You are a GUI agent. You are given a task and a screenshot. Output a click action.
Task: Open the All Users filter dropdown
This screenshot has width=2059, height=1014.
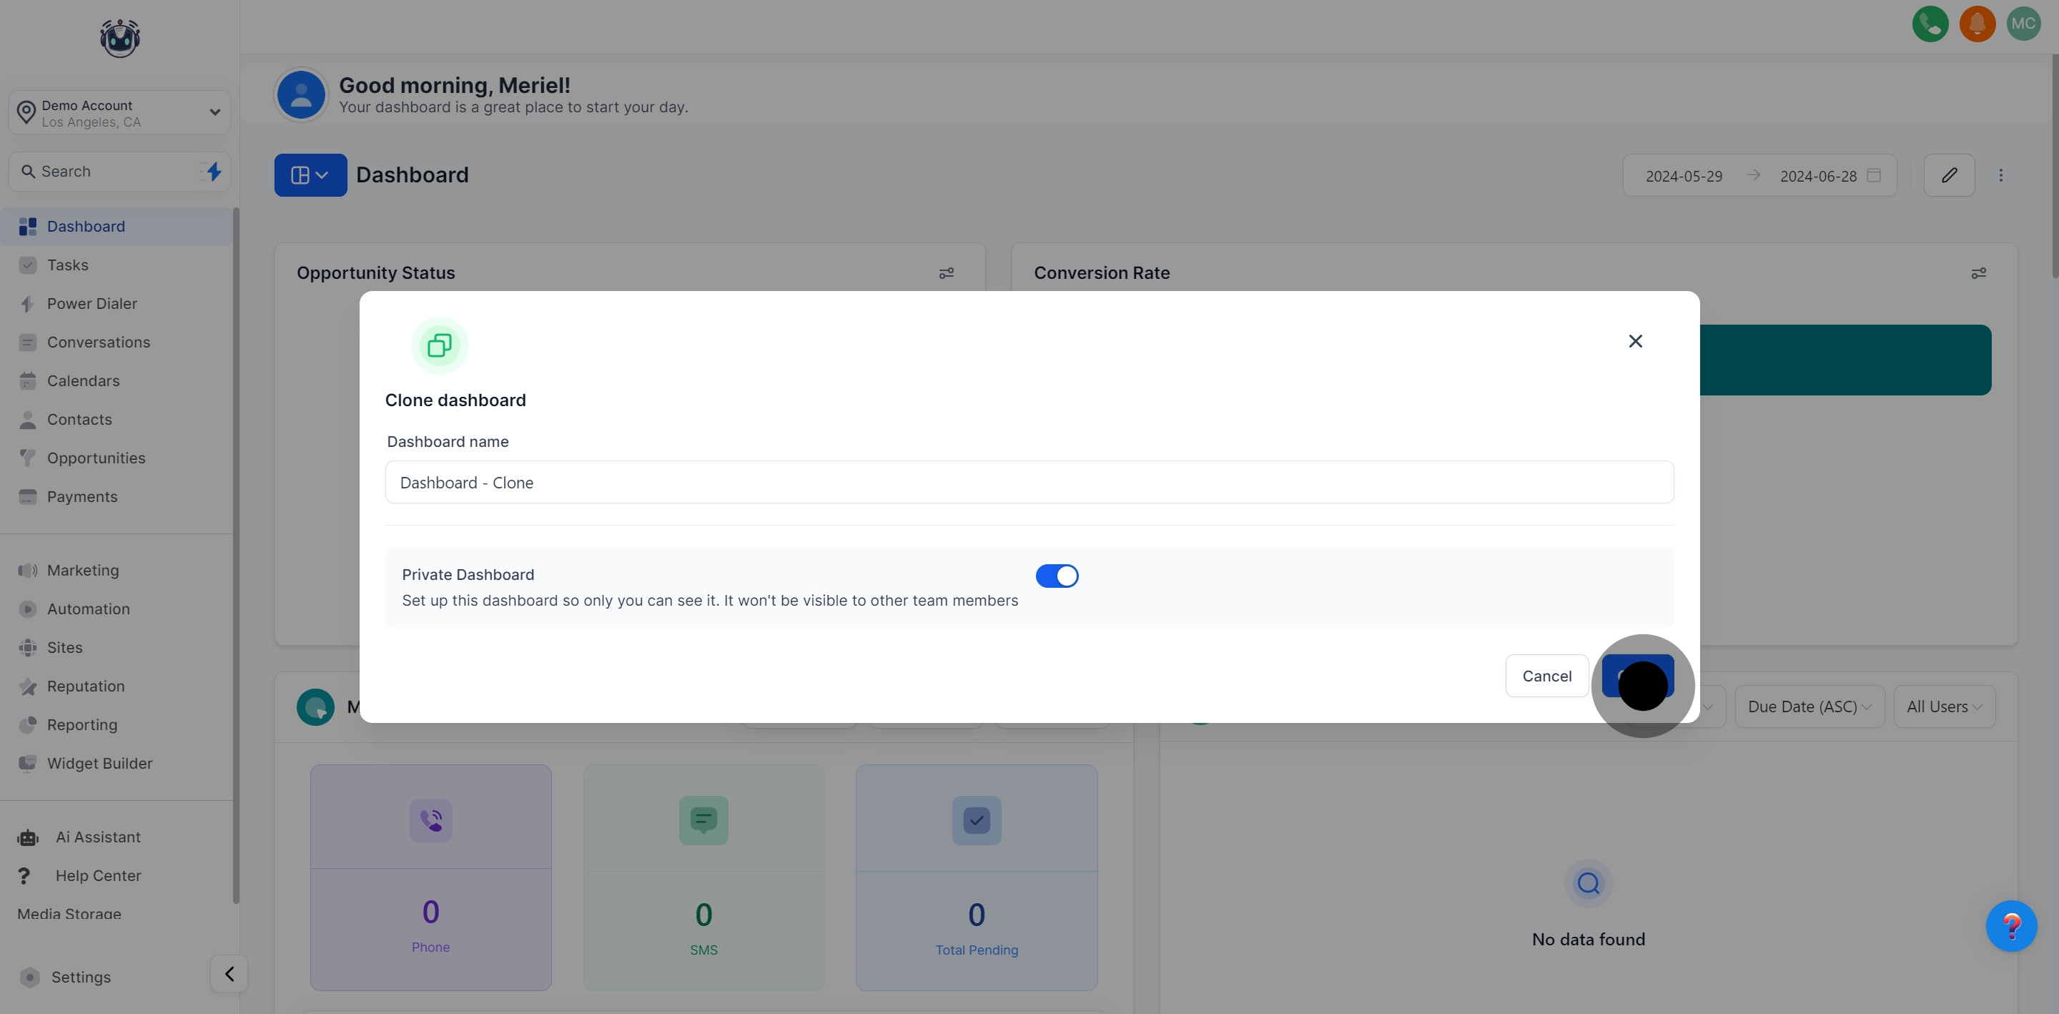[1944, 707]
